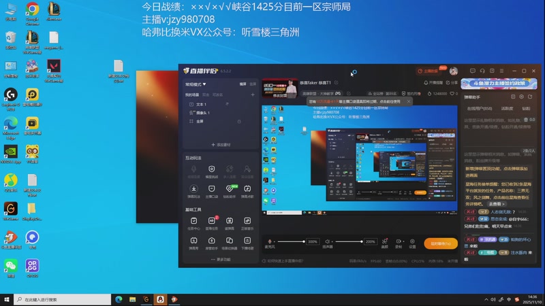Select the 全屏 source row
The image size is (545, 306).
coord(221,122)
